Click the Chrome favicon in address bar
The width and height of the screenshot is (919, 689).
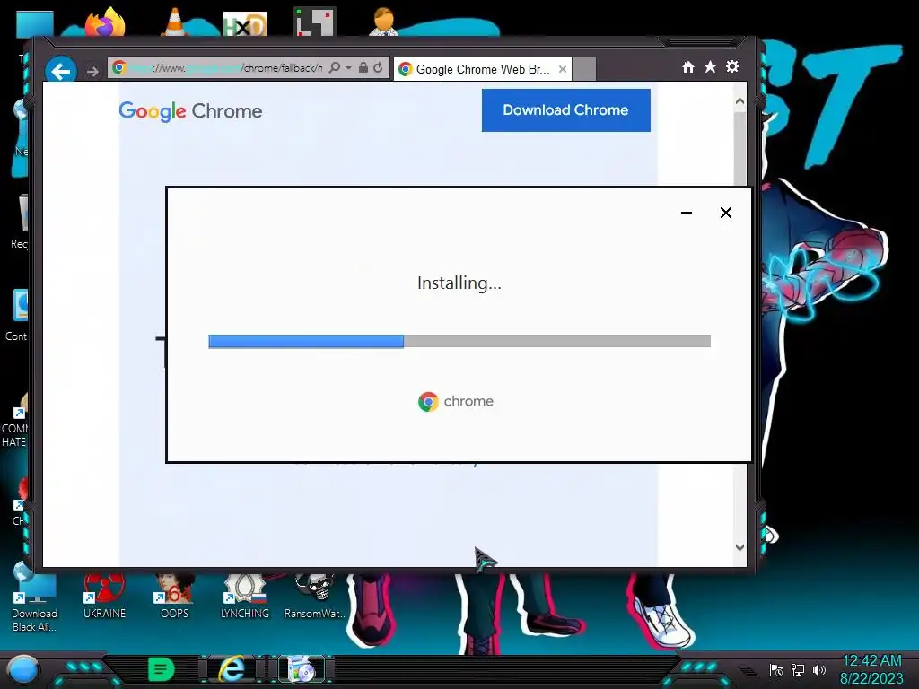coord(119,68)
